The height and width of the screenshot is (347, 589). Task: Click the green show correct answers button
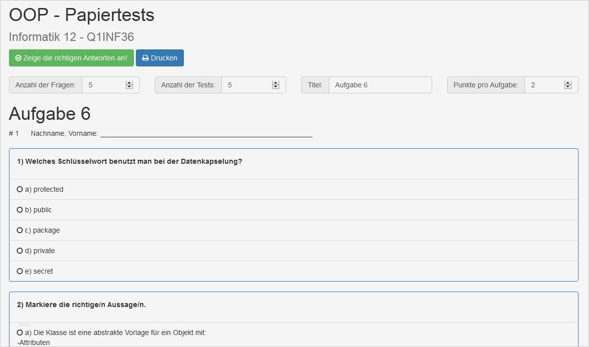point(71,58)
